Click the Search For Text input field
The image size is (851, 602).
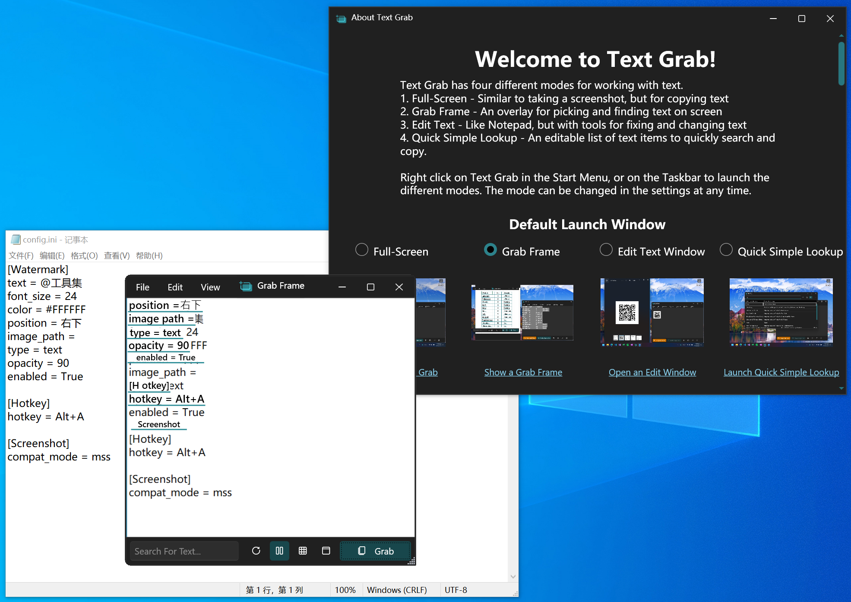pos(184,551)
